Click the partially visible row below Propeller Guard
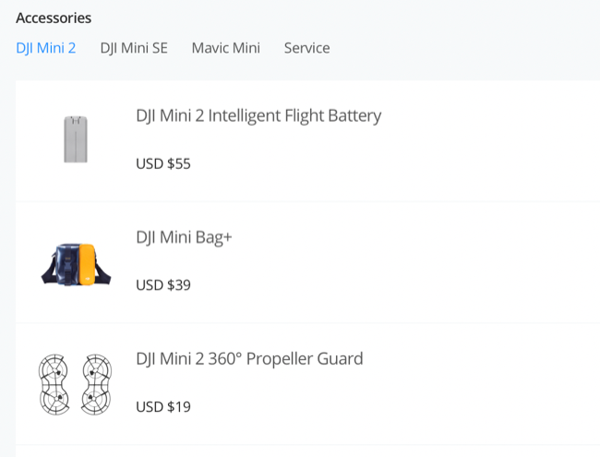 [305, 451]
